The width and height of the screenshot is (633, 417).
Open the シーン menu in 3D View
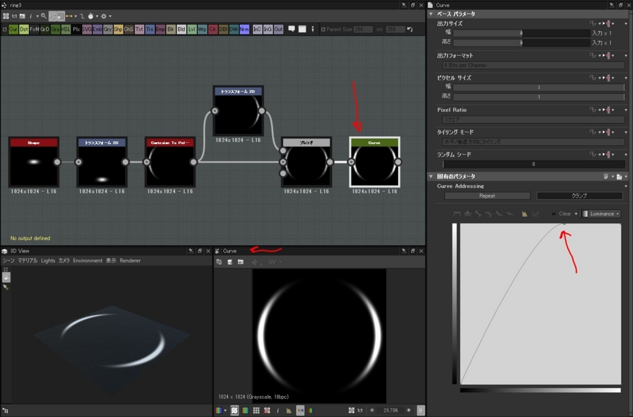[9, 260]
